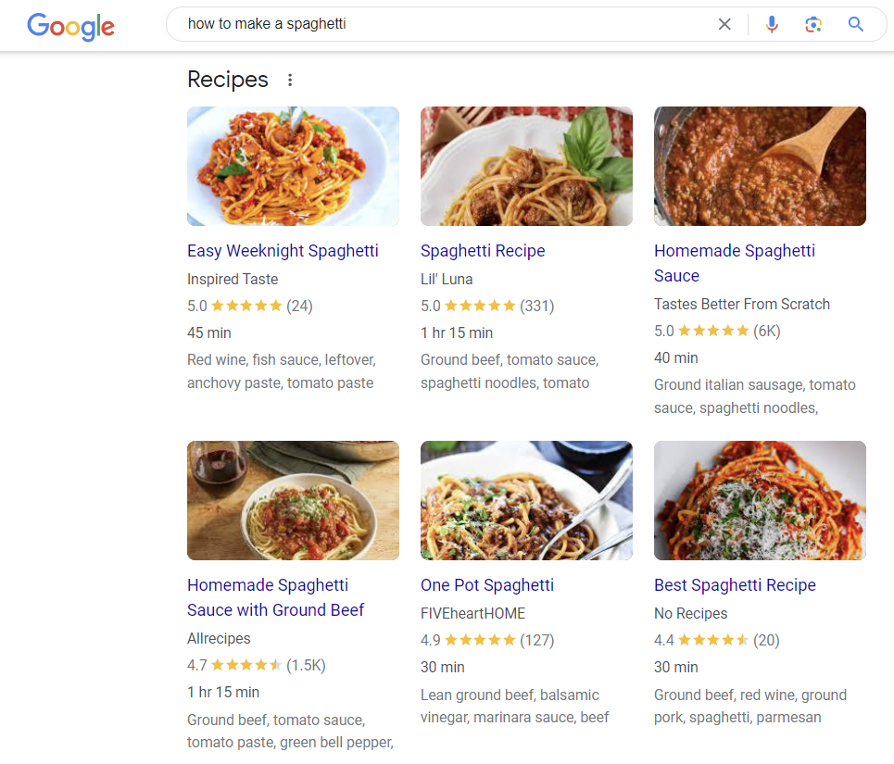The image size is (894, 764).
Task: Open the three-dot menu beside Recipes
Action: (x=289, y=80)
